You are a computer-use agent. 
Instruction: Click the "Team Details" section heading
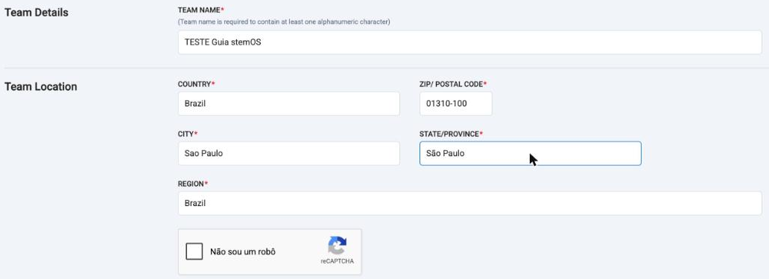37,13
